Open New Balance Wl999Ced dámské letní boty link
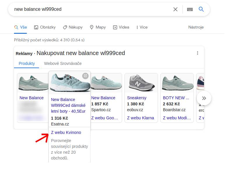The image size is (225, 179). pyautogui.click(x=68, y=105)
